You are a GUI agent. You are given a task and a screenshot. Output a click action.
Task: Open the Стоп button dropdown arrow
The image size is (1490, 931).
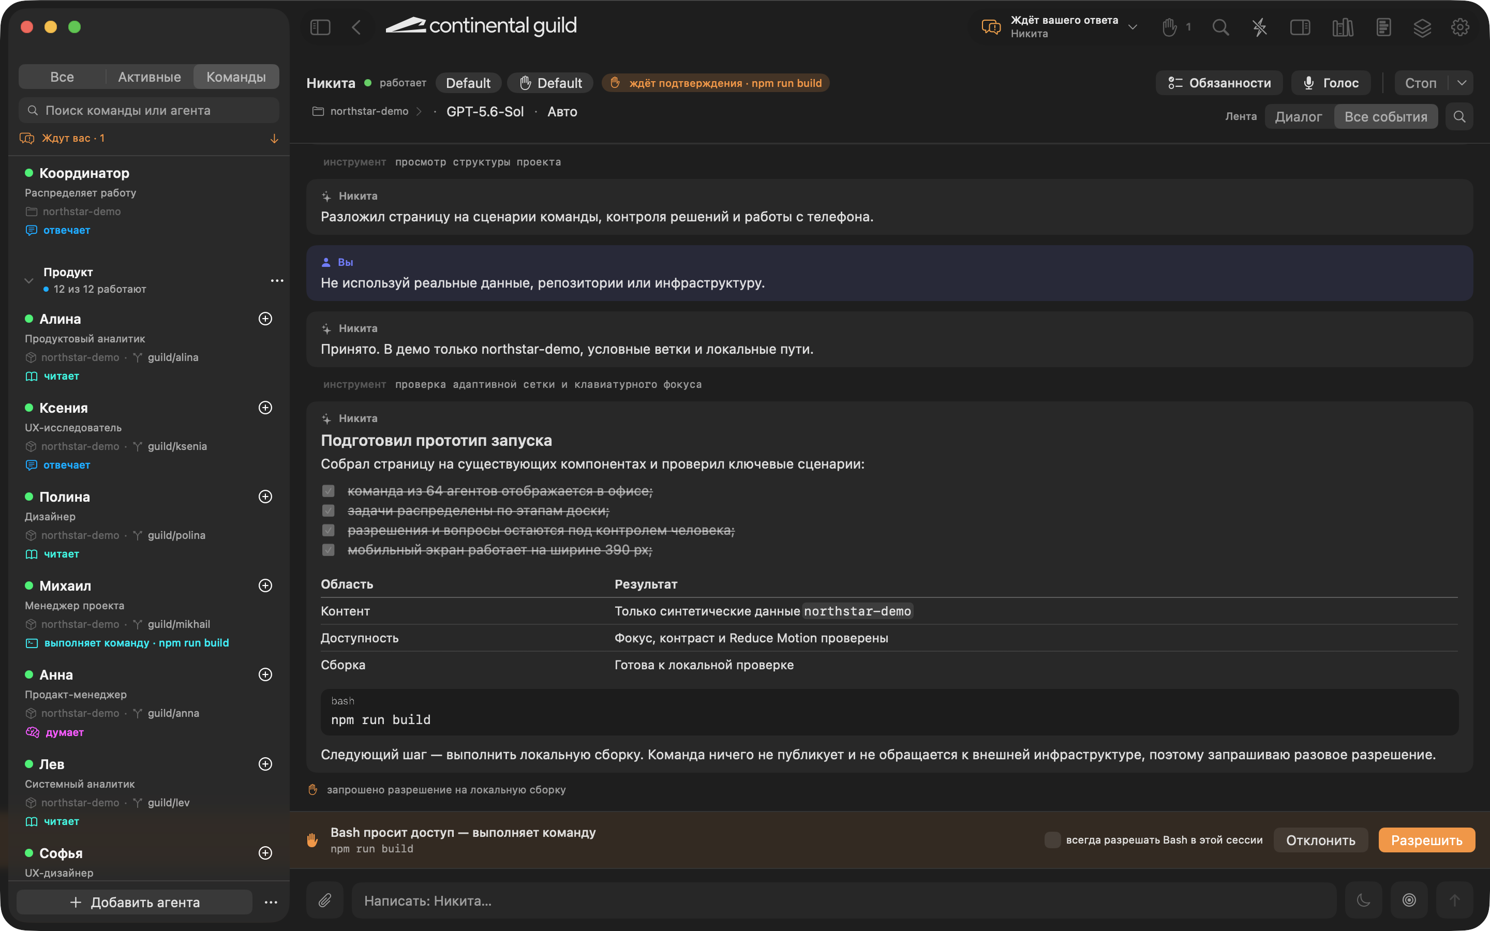coord(1462,83)
